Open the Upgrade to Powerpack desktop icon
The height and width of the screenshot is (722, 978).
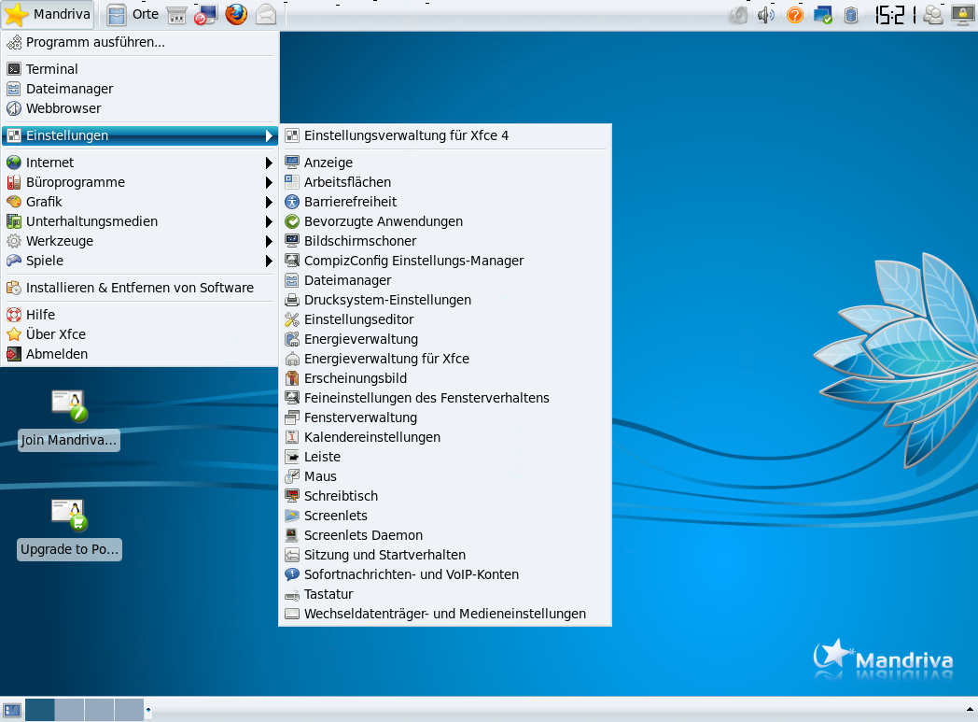coord(69,516)
